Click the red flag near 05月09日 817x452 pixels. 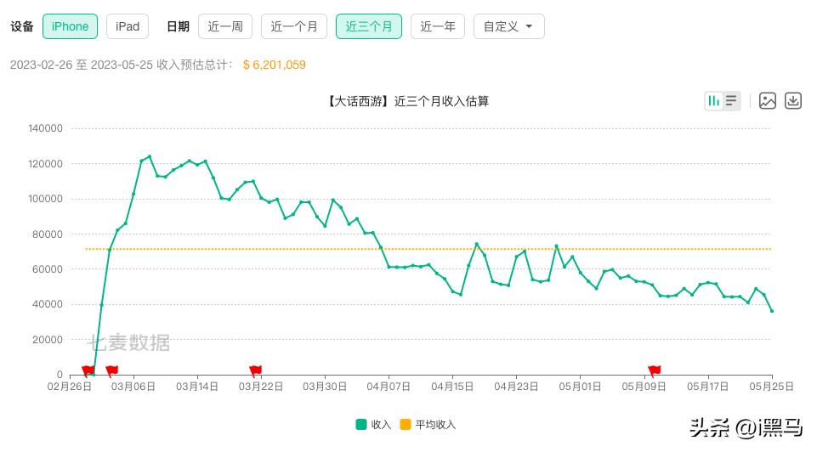click(x=654, y=370)
